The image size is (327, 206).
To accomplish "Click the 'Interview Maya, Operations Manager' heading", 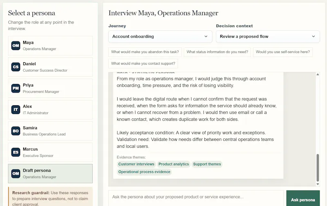I will point(163,13).
